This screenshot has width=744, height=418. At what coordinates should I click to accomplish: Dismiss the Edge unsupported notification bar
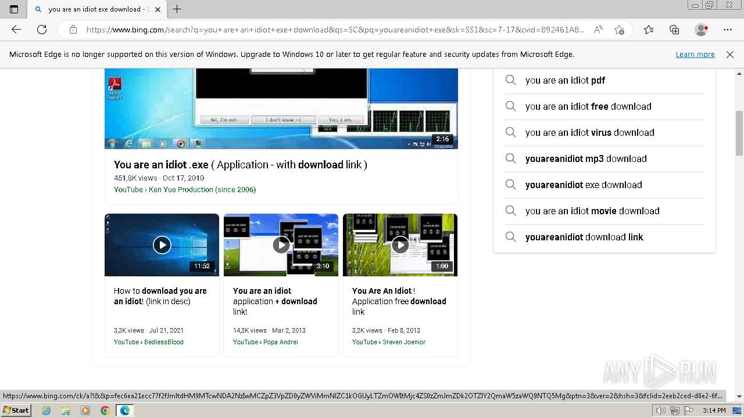[x=730, y=55]
